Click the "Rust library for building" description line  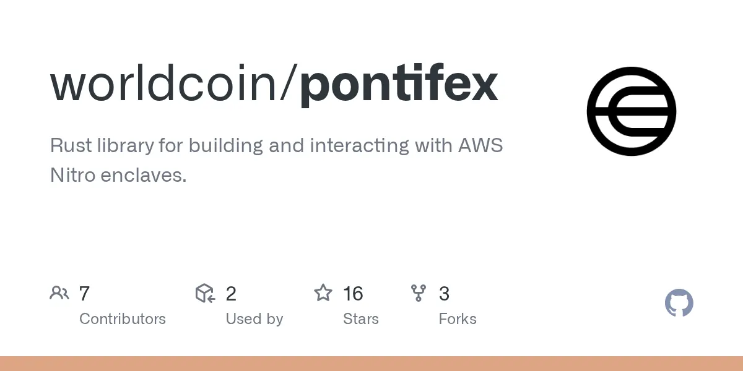(276, 146)
